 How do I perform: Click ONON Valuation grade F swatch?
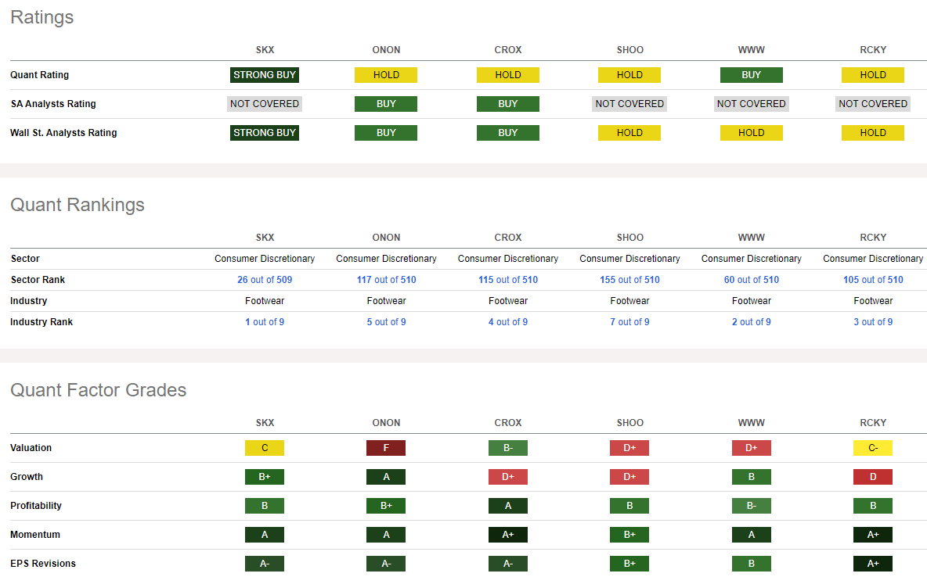(386, 448)
